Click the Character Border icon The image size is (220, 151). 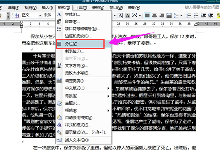[x=120, y=16]
